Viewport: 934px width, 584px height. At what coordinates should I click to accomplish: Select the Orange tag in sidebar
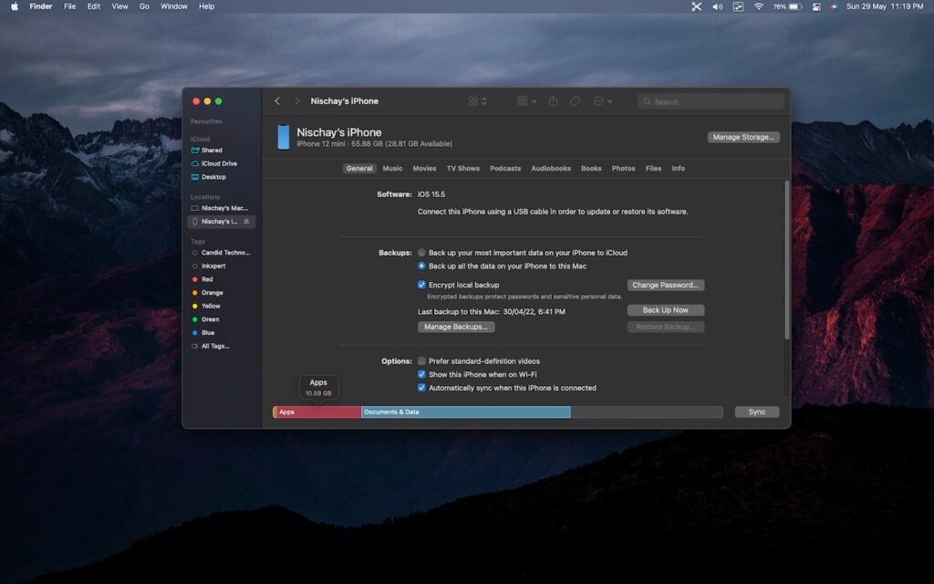207,293
